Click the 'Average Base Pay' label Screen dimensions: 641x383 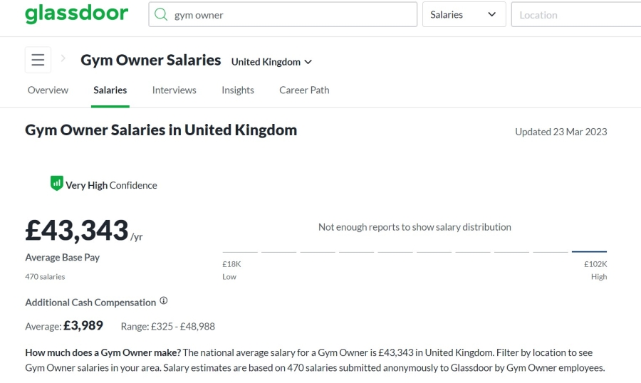point(62,258)
